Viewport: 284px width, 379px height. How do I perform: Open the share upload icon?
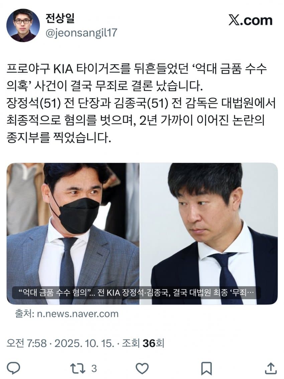(271, 368)
